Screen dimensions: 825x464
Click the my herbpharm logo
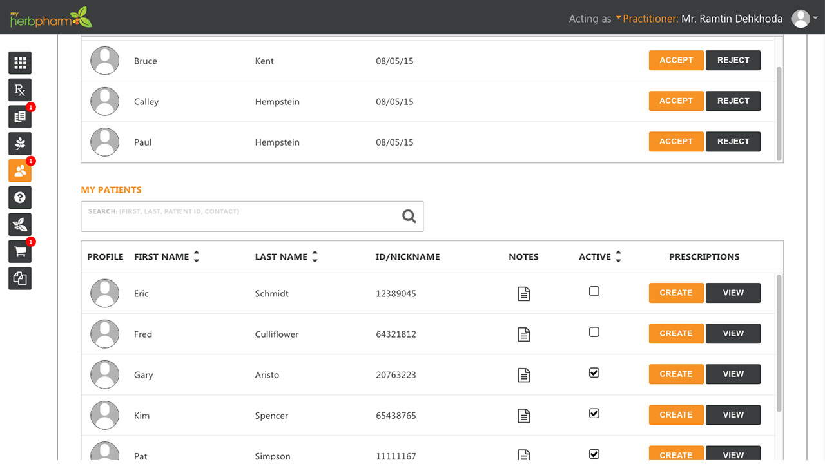(51, 17)
